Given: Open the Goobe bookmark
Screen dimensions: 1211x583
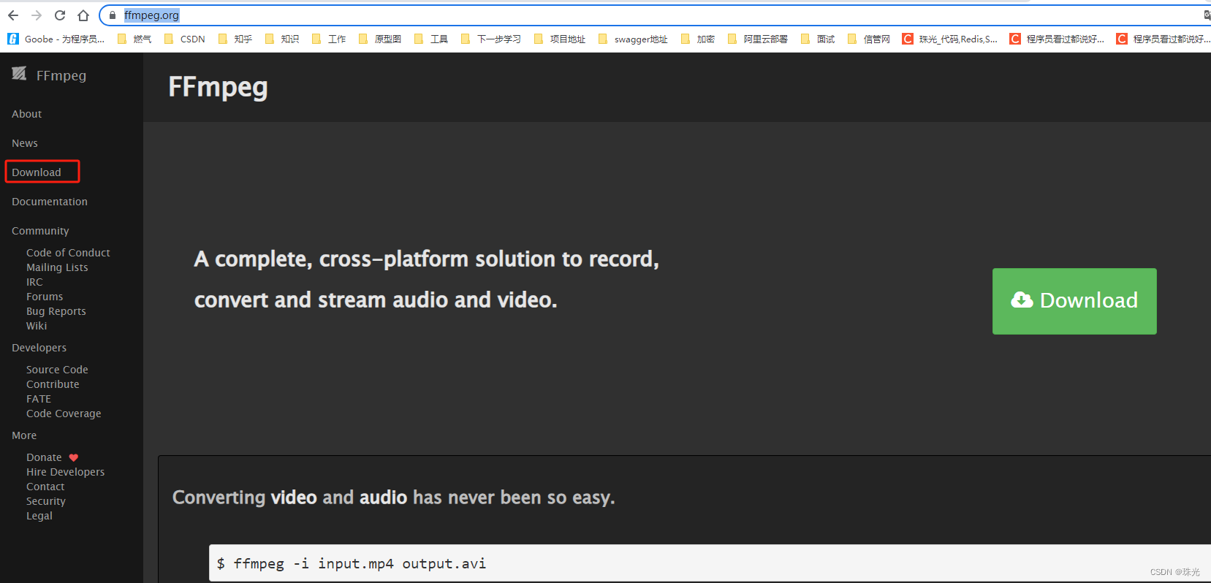Looking at the screenshot, I should pyautogui.click(x=57, y=39).
